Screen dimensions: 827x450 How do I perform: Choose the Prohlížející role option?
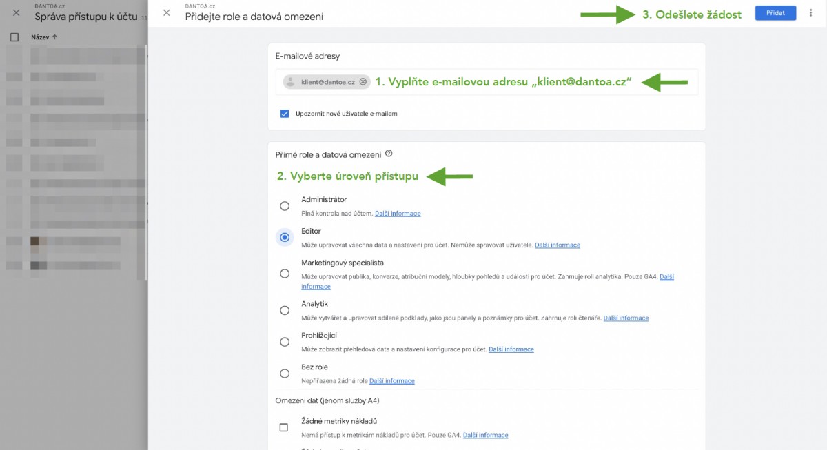pos(285,342)
